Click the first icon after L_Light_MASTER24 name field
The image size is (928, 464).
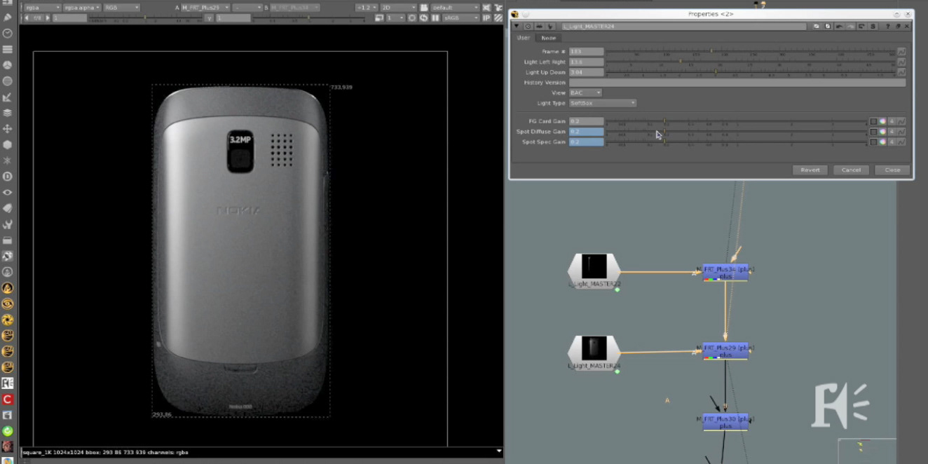pyautogui.click(x=817, y=27)
